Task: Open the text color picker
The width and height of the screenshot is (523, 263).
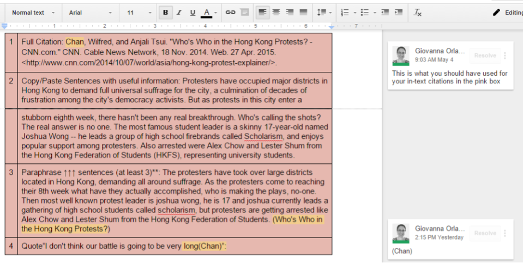Action: coord(207,13)
